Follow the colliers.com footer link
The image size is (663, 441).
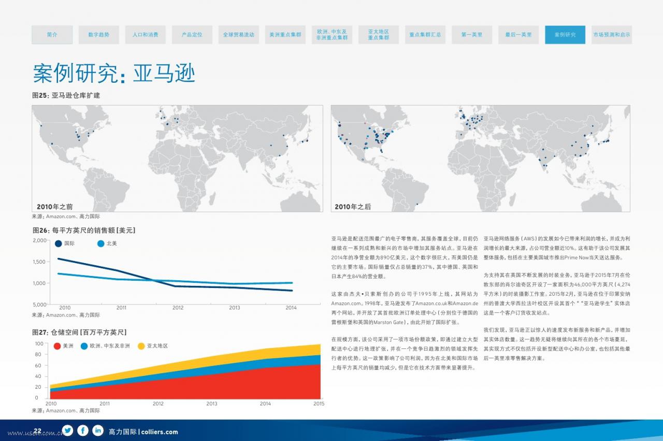[160, 432]
